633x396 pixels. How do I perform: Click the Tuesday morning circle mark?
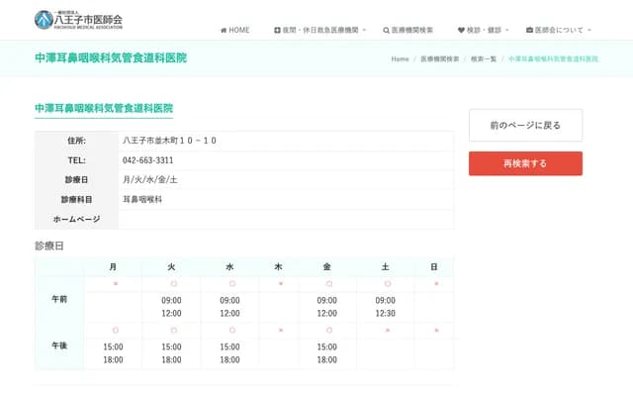pos(172,284)
